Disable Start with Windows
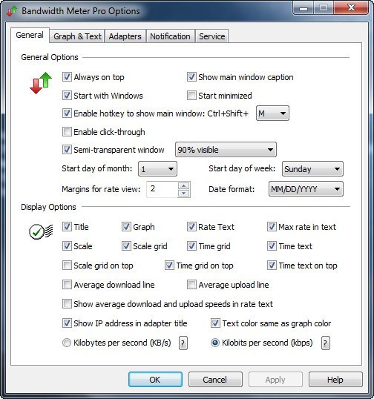This screenshot has width=374, height=399. point(67,96)
